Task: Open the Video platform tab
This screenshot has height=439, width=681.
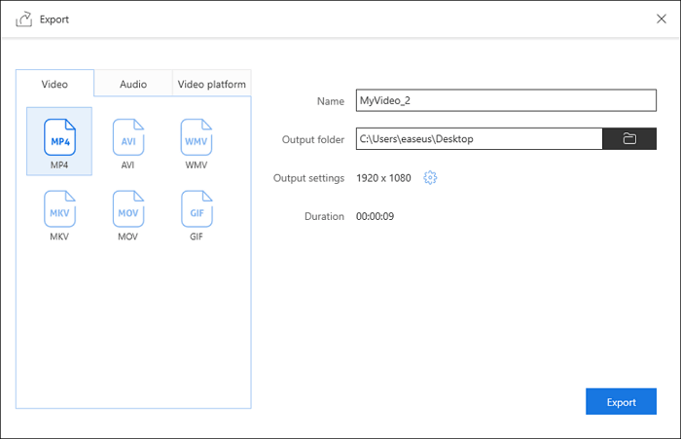Action: [x=211, y=84]
